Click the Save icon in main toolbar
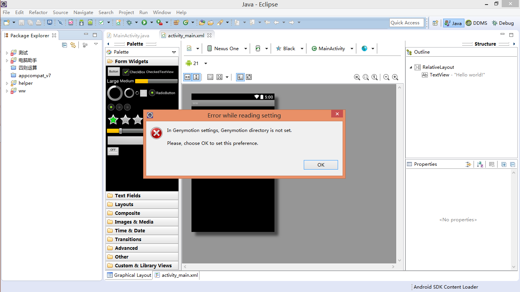The image size is (520, 292). coord(21,22)
